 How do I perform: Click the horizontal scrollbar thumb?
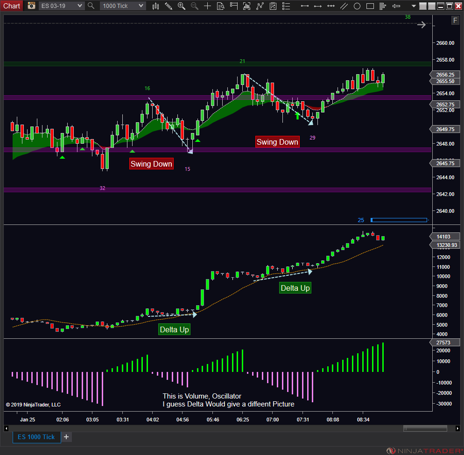(x=425, y=428)
